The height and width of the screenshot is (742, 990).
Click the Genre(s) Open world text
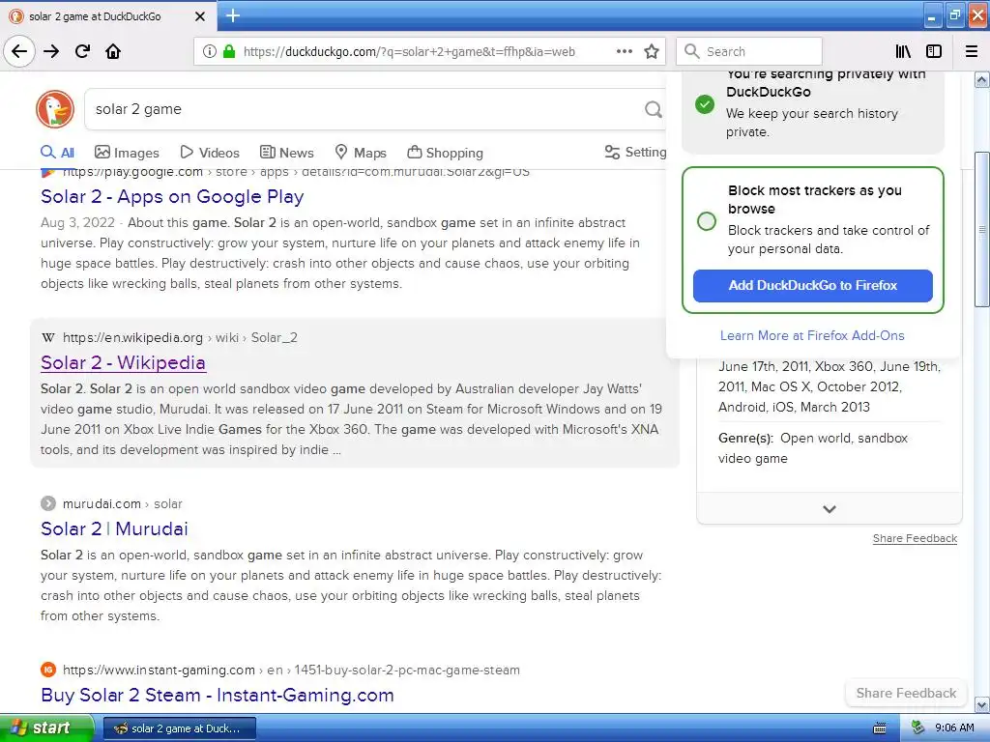point(812,448)
